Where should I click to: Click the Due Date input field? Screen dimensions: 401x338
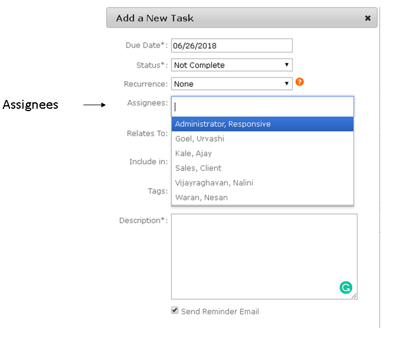click(231, 46)
